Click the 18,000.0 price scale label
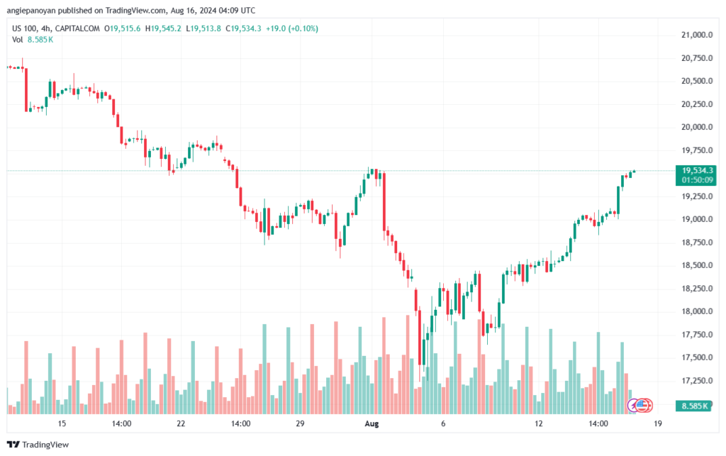726x456 pixels. [x=696, y=311]
